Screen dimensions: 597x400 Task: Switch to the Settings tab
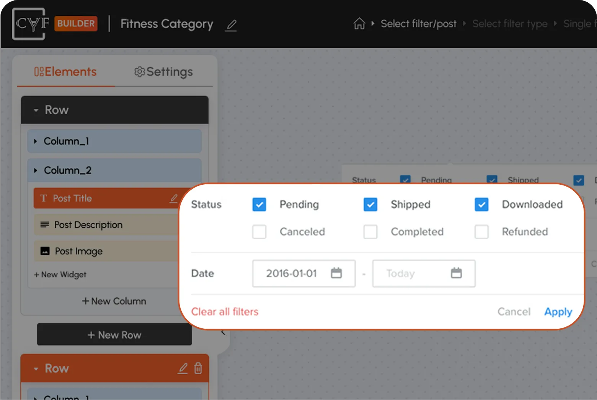click(x=163, y=72)
